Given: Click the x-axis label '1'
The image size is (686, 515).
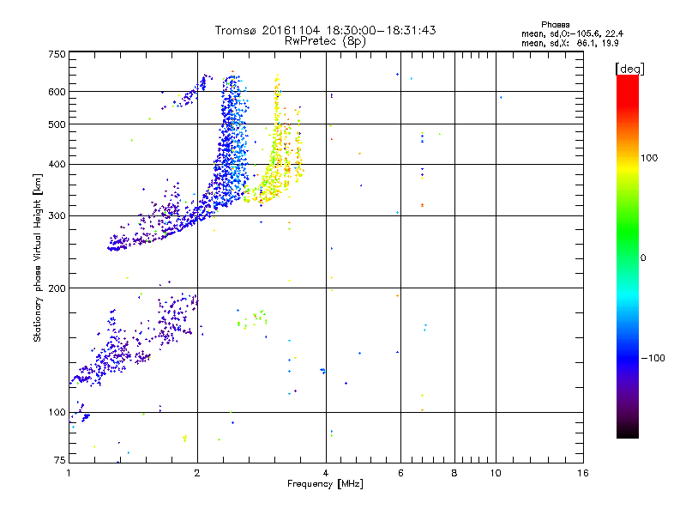Looking at the screenshot, I should point(69,473).
